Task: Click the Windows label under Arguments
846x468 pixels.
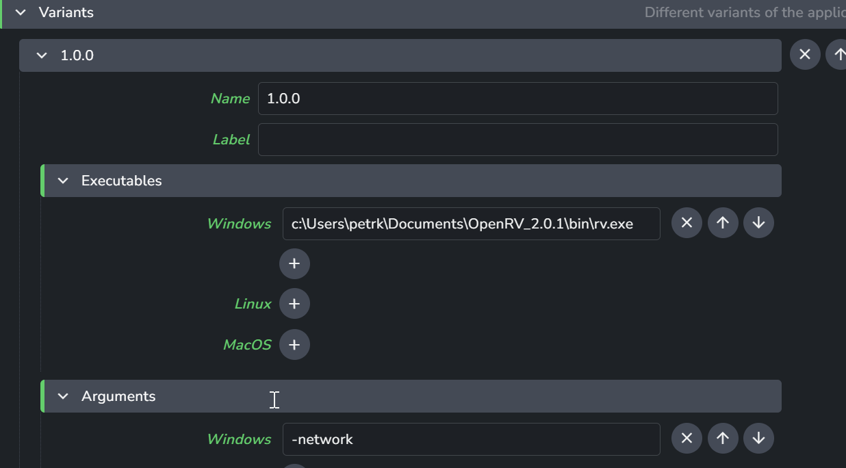Action: click(239, 439)
